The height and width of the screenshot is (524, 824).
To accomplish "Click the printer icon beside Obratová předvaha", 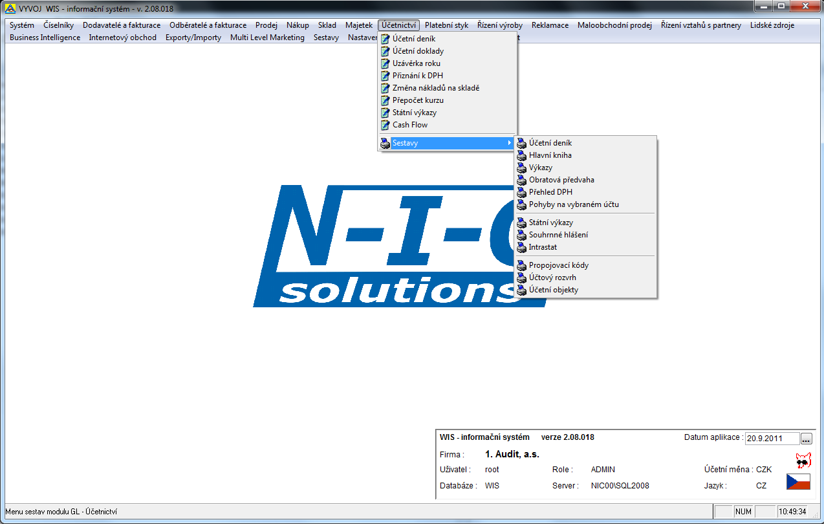I will (x=522, y=180).
